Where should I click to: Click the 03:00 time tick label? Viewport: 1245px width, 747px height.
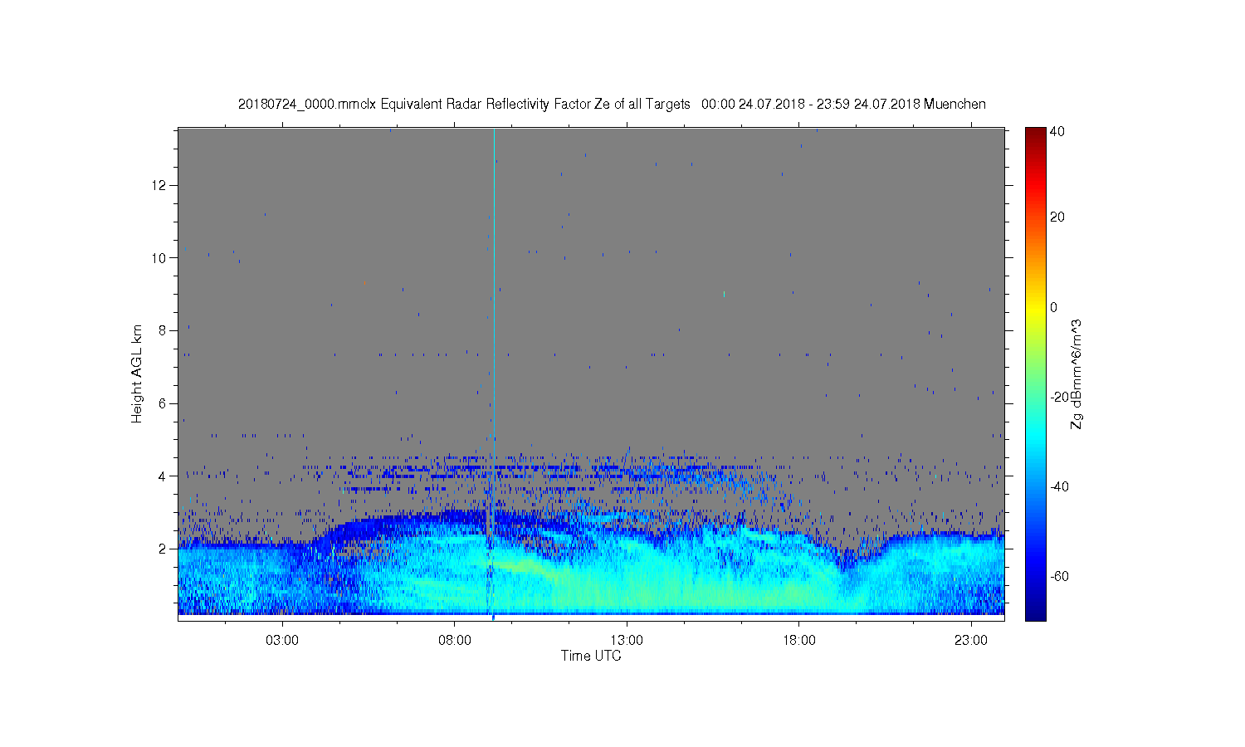pos(282,641)
